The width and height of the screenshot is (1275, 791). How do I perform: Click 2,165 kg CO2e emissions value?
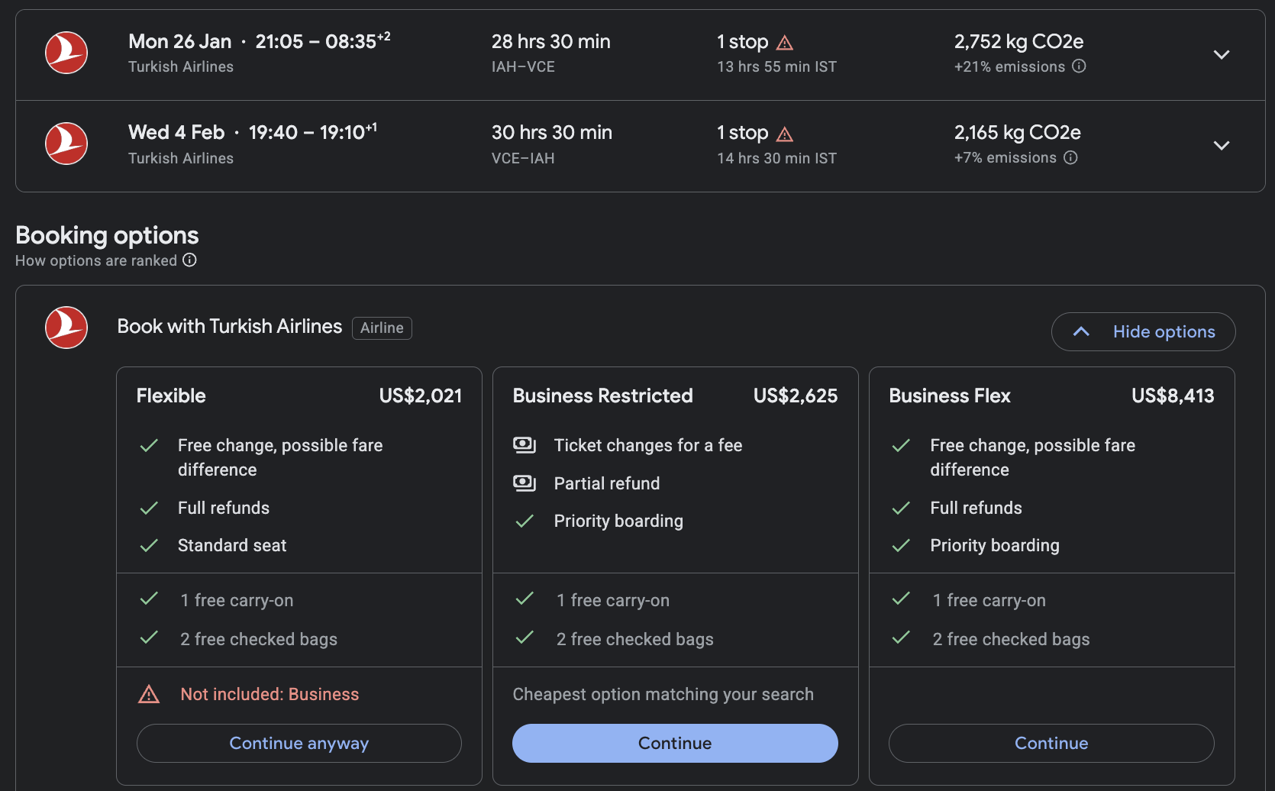coord(1018,132)
